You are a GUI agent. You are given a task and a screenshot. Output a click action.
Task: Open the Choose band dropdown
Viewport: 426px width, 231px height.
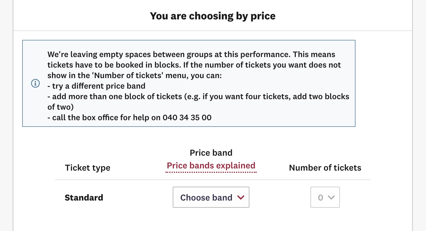tap(211, 197)
